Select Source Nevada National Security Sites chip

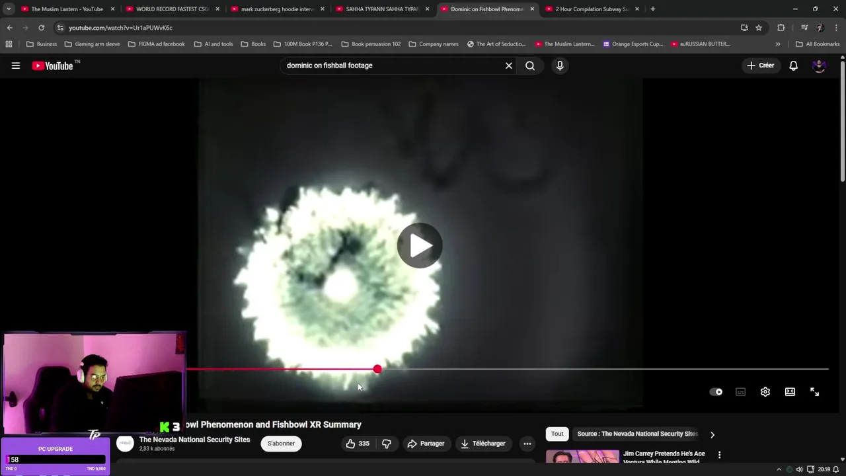tap(637, 434)
